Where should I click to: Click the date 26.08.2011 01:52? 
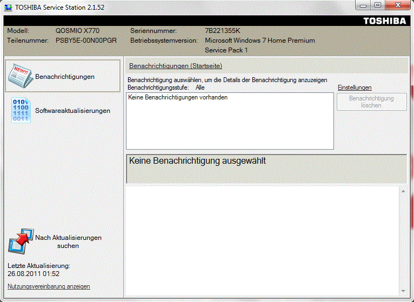coord(34,274)
